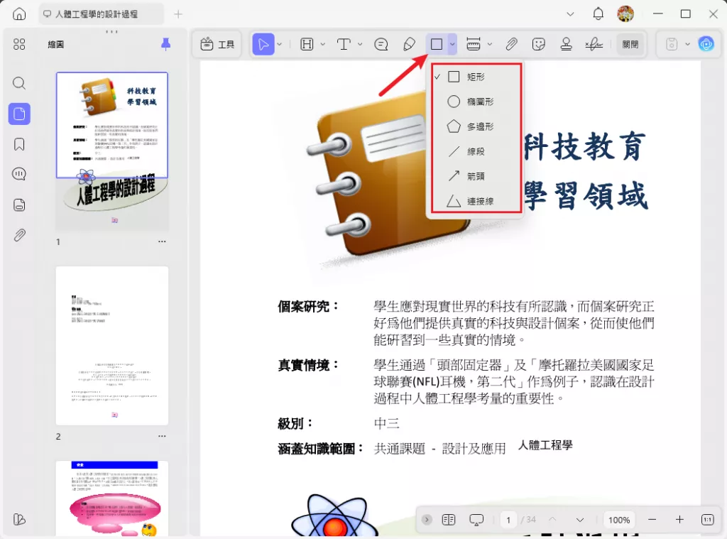Select the Sticker tool
The width and height of the screenshot is (727, 539).
[538, 43]
